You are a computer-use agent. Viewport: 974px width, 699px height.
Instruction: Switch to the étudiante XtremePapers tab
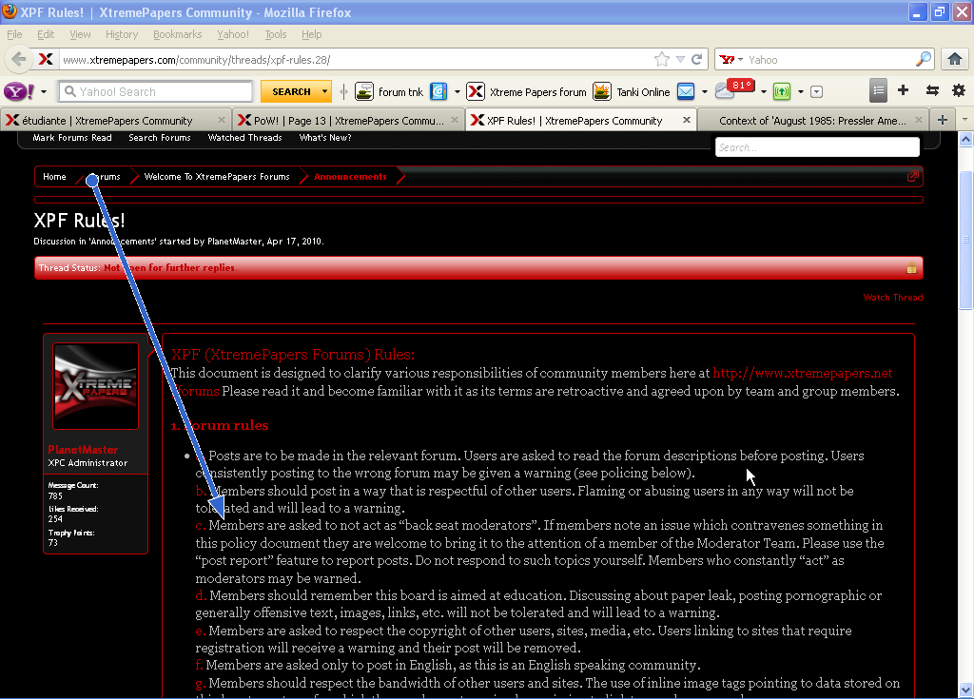[x=115, y=120]
